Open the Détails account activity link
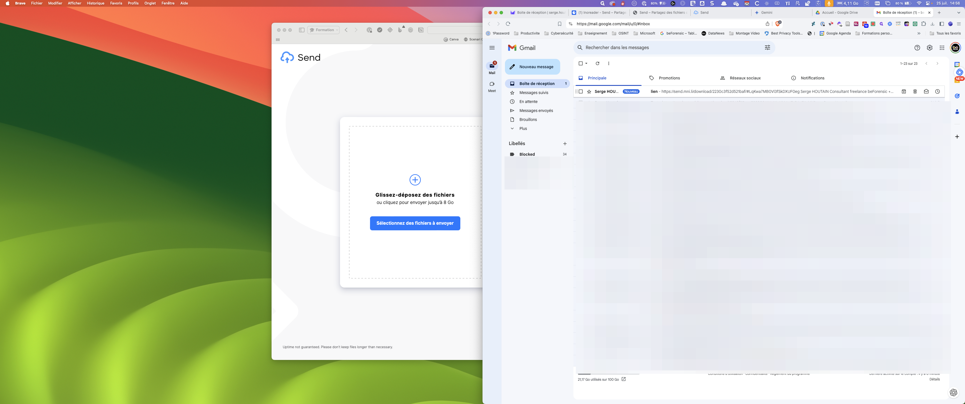The image size is (965, 404). click(934, 379)
